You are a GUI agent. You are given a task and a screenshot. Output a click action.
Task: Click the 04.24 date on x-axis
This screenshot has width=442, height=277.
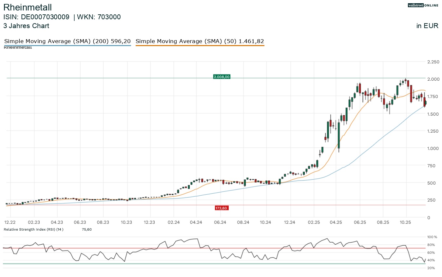click(196, 222)
